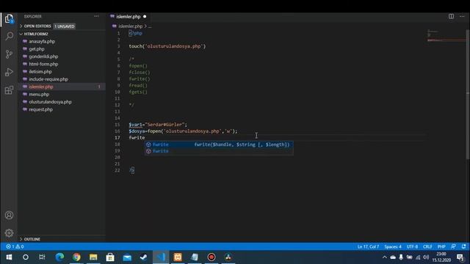
Task: Choose the second fwrite suggestion
Action: (219, 151)
